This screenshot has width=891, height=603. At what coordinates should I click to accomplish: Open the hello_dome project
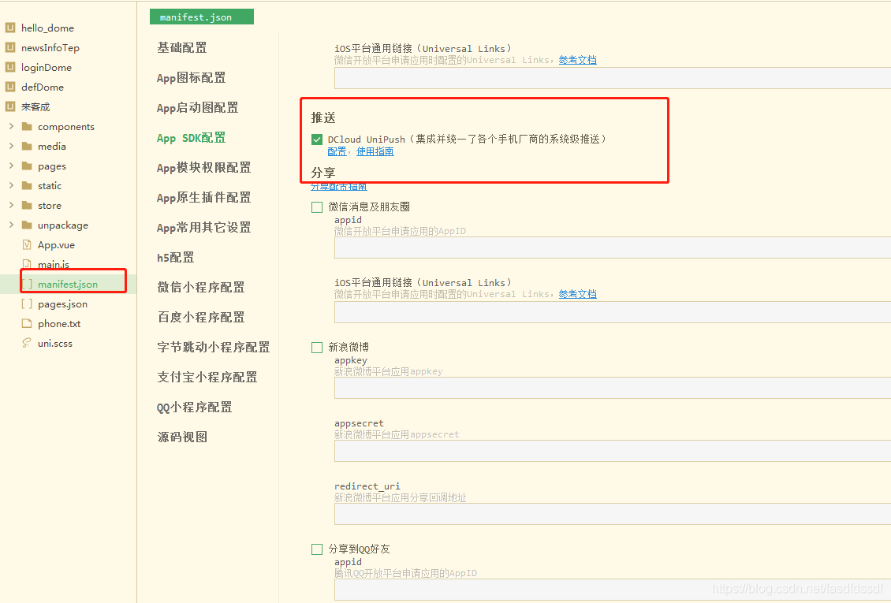[48, 28]
